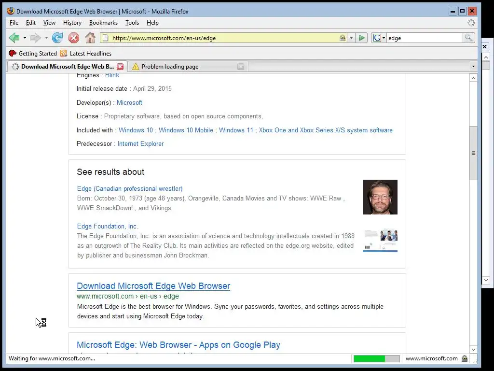Click the page icon in the address bar
The image size is (494, 371).
(106, 38)
